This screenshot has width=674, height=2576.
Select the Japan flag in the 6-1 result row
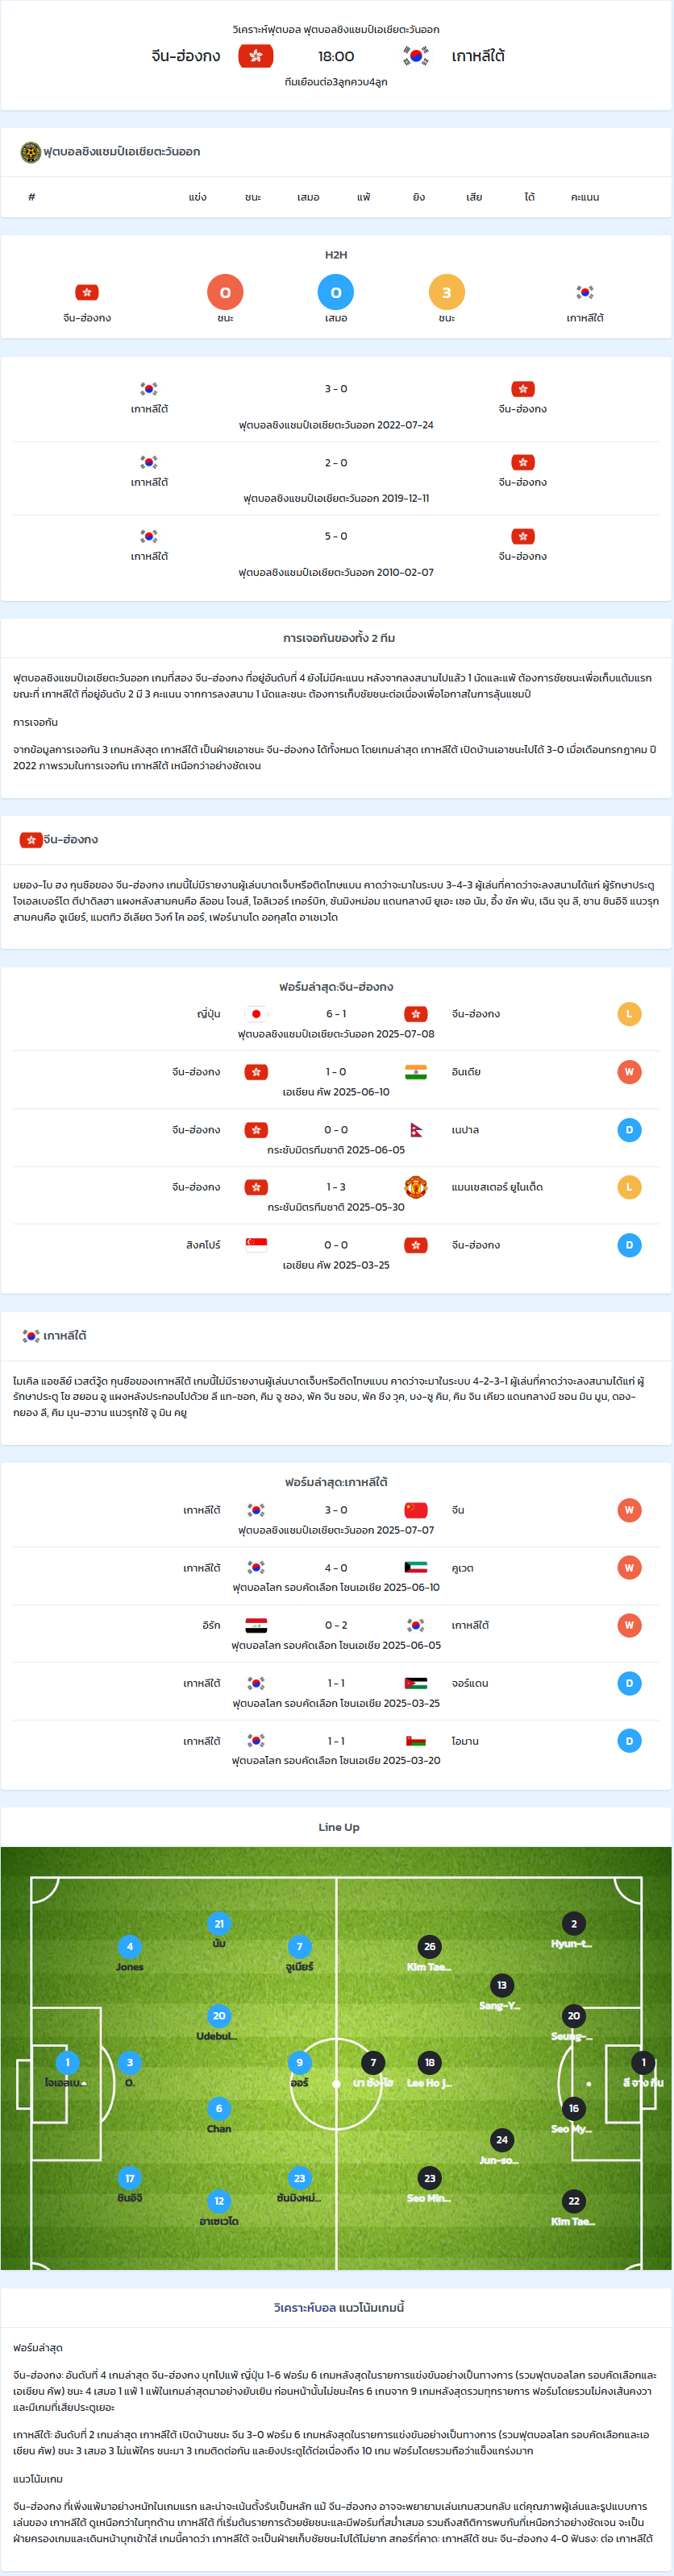point(256,1014)
